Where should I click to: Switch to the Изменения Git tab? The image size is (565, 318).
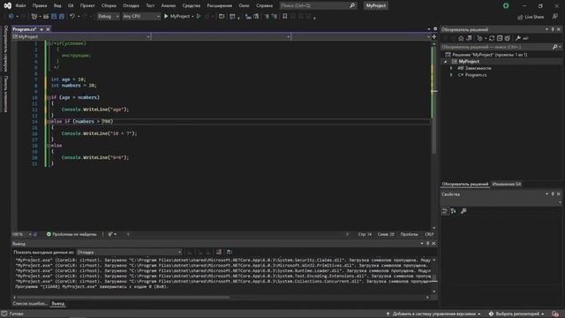[506, 185]
